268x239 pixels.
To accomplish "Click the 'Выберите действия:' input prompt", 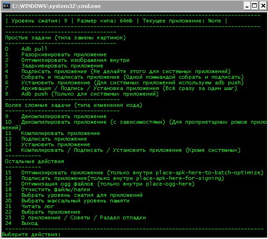I will (31, 234).
